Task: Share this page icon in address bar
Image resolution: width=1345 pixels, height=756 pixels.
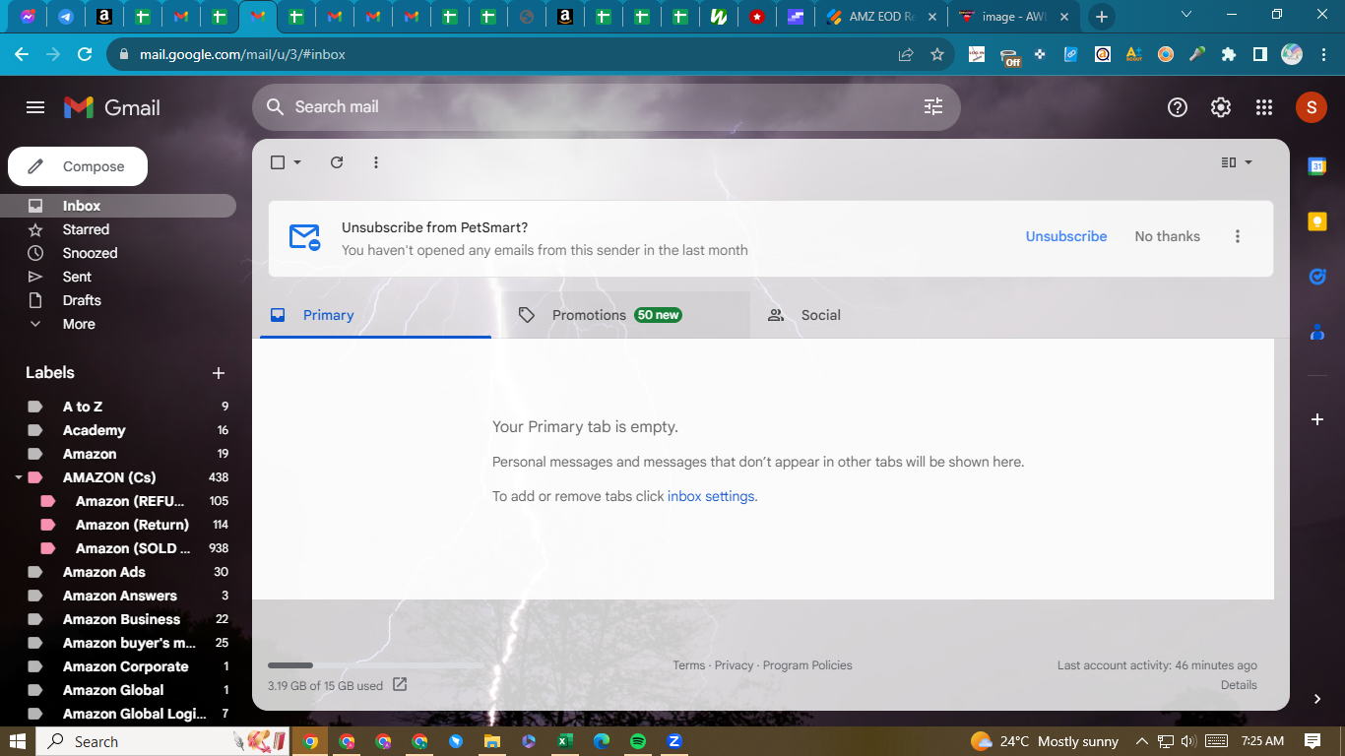Action: 906,55
